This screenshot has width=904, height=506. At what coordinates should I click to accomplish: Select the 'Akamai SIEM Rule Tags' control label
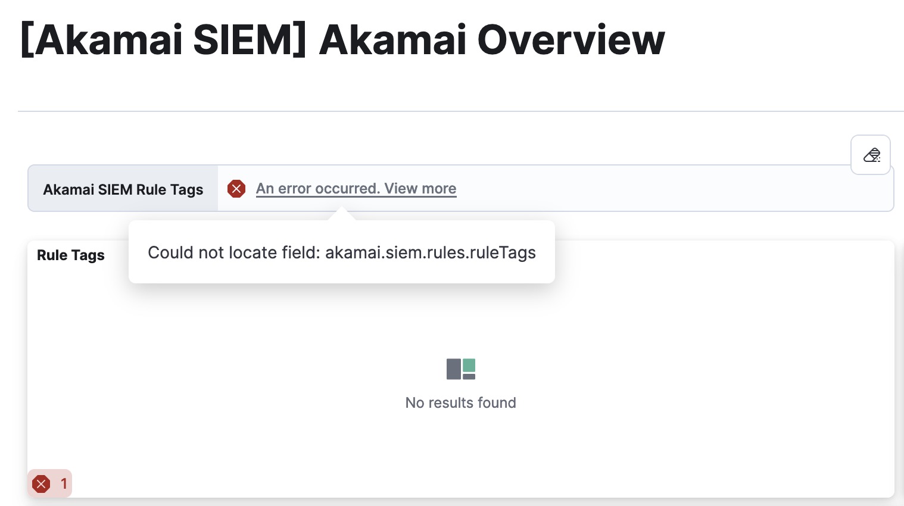(123, 189)
